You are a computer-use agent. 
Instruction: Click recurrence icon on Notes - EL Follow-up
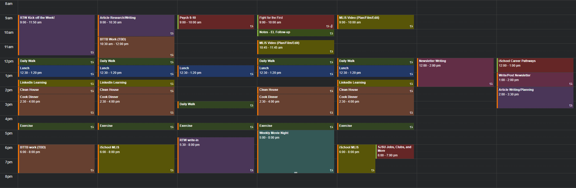331,33
